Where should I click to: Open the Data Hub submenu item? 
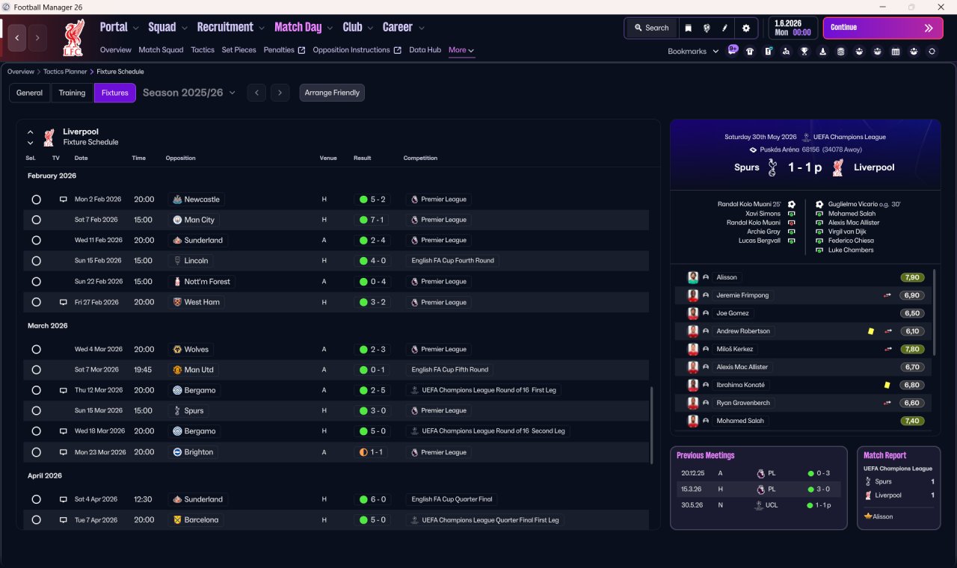[x=425, y=50]
